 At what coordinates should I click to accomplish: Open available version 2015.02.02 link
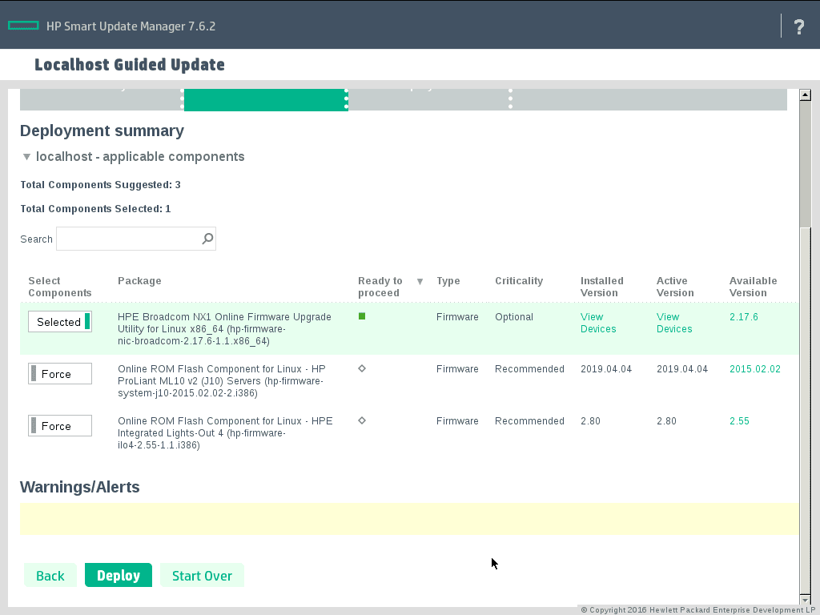click(754, 368)
